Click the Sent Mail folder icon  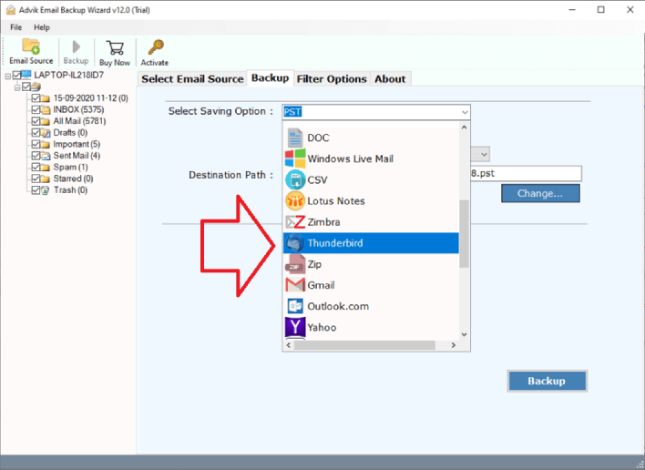pos(46,156)
